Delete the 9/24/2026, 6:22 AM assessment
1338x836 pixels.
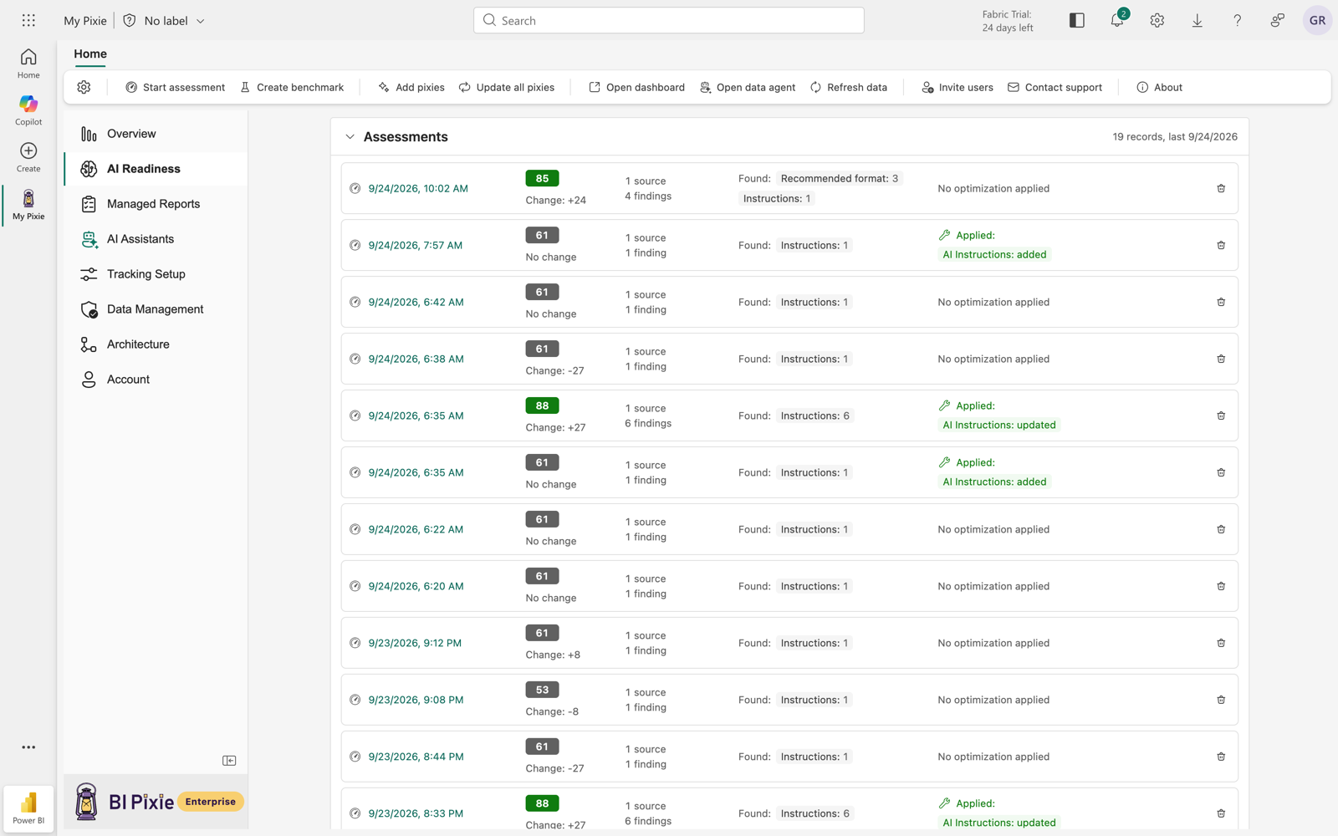(x=1221, y=529)
